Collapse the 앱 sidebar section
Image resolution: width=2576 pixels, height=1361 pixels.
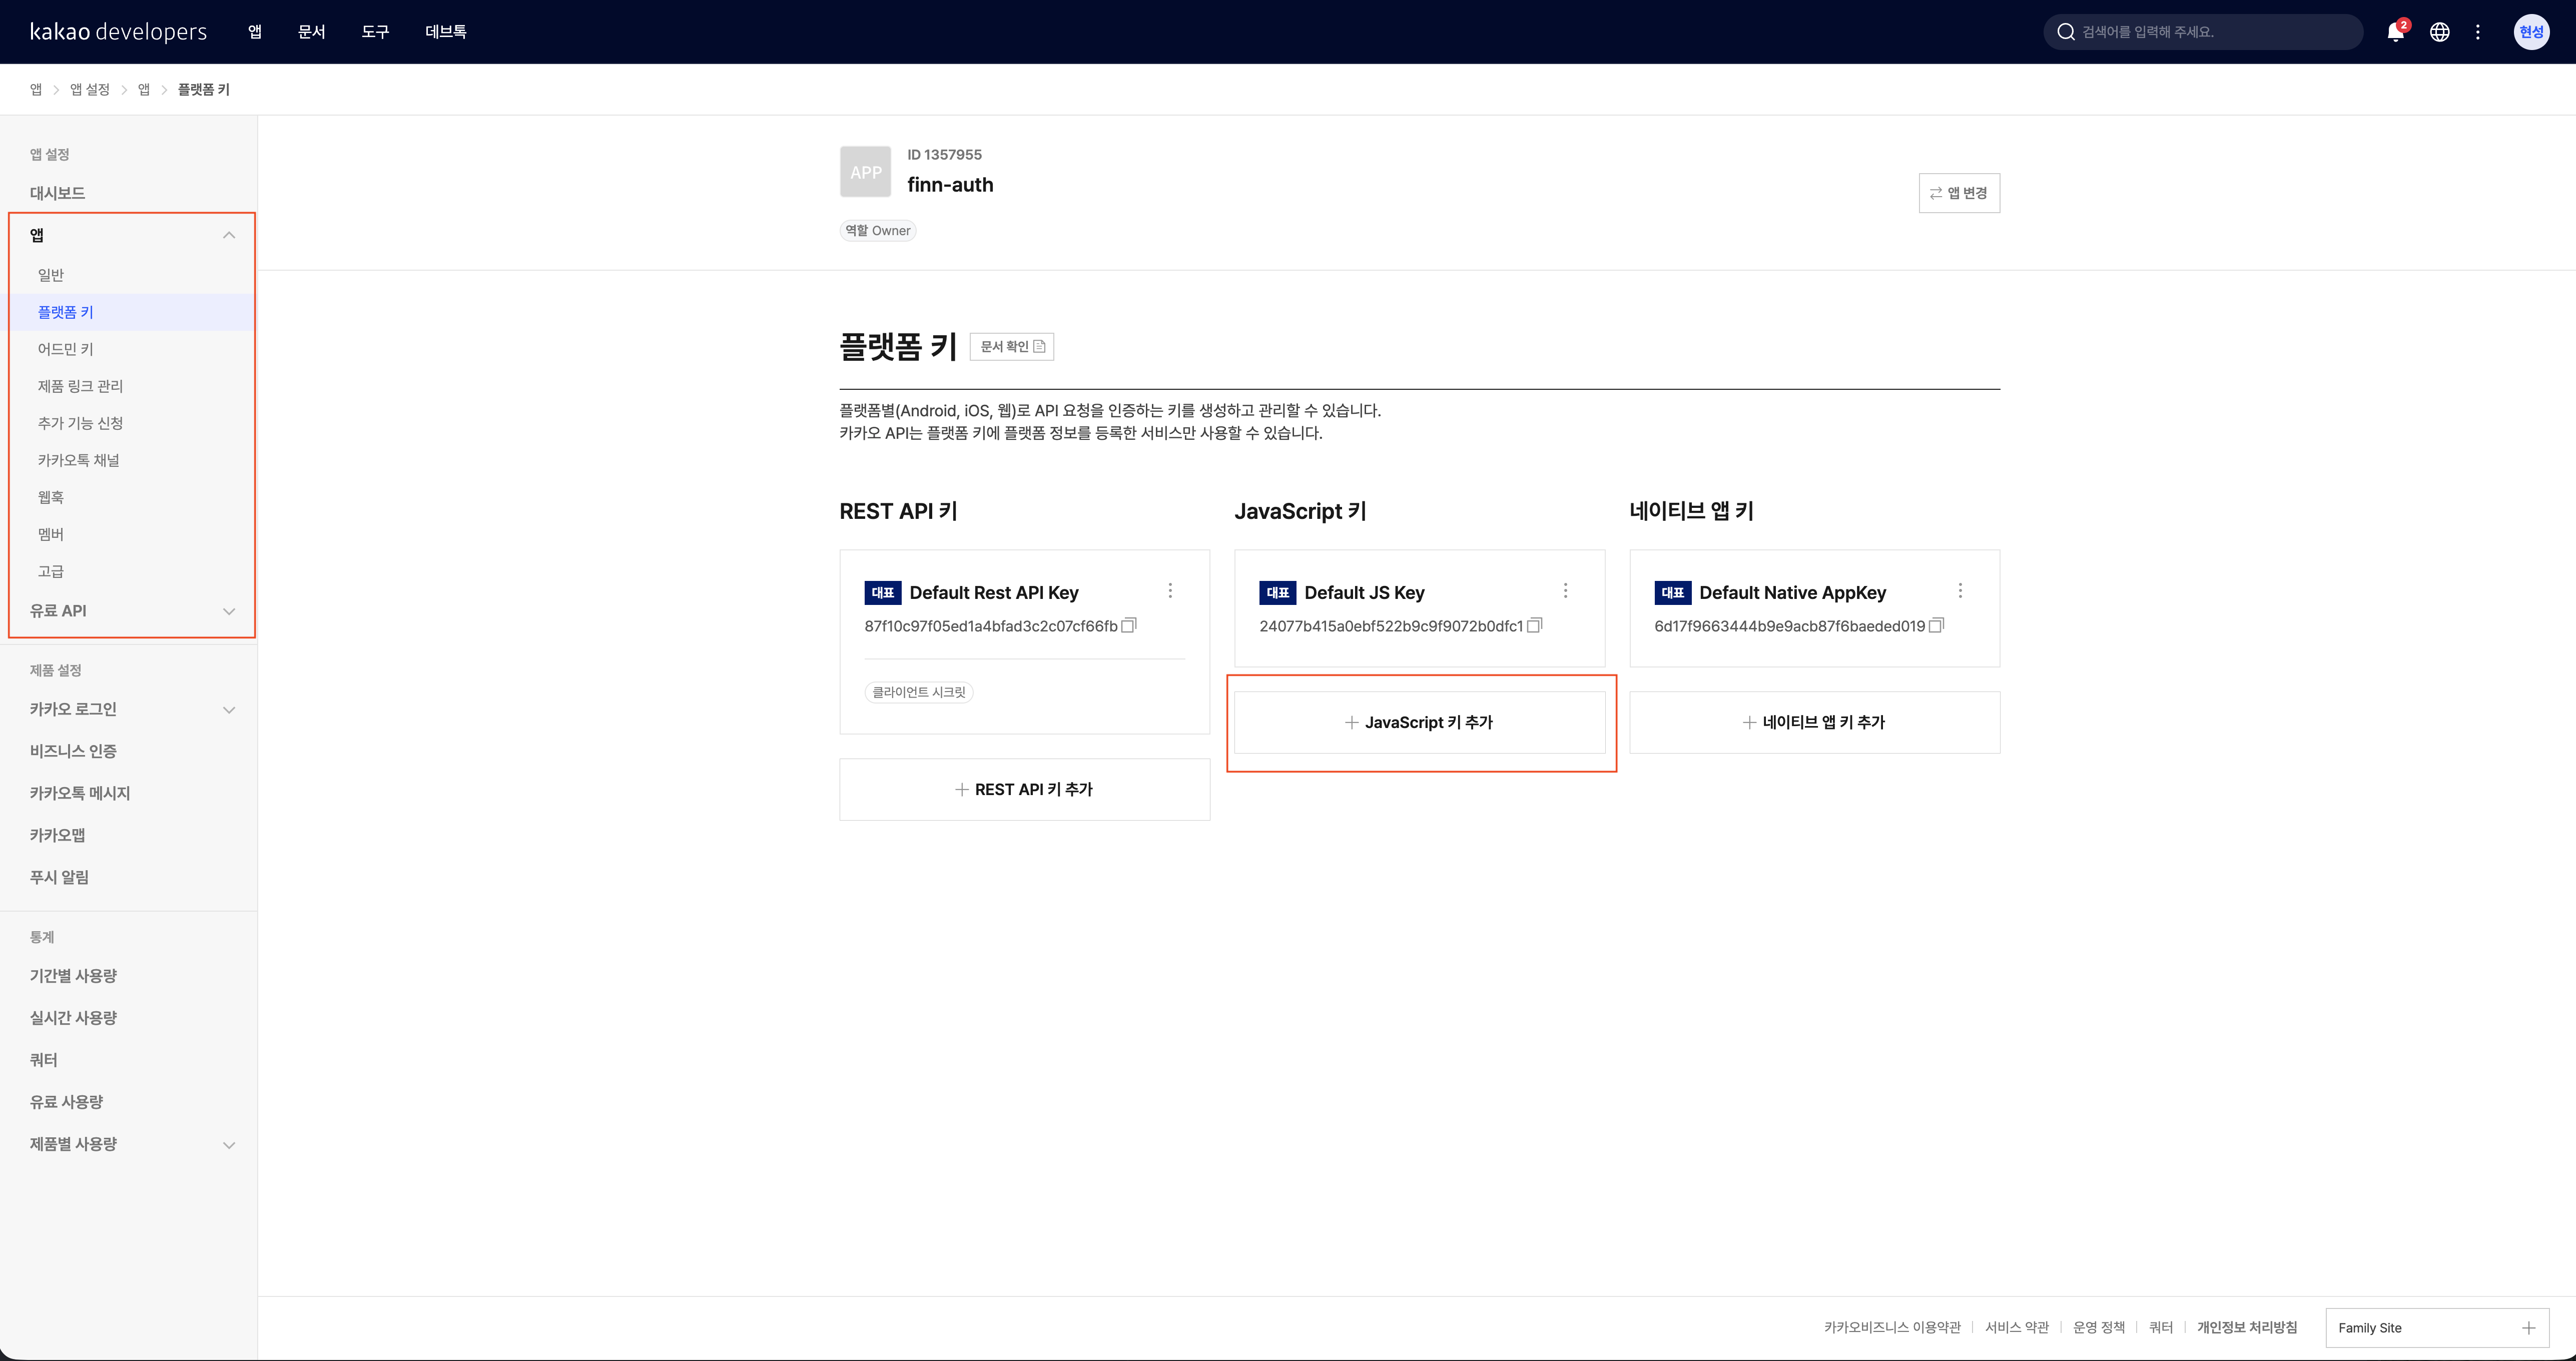coord(229,235)
